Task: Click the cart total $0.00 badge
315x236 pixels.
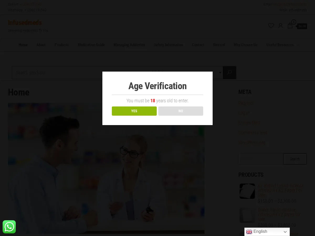Action: click(302, 26)
